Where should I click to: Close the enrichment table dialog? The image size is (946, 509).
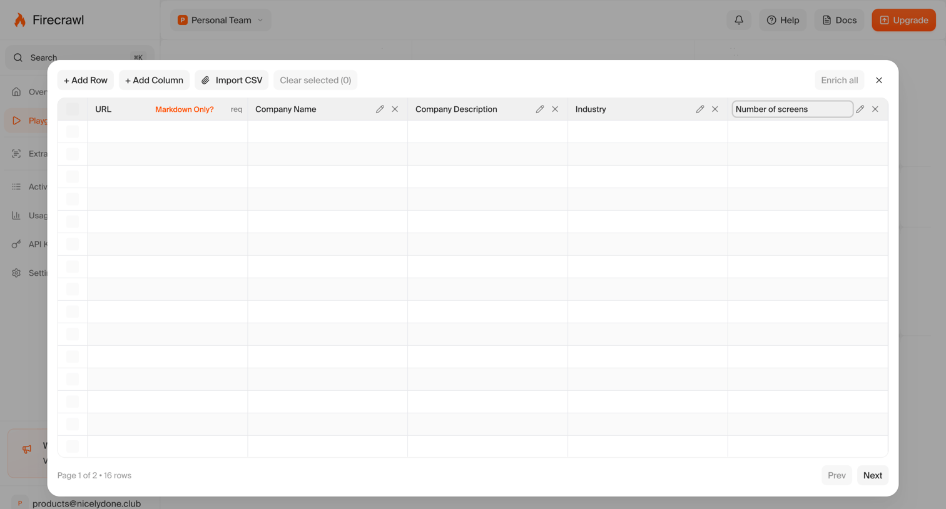(879, 80)
